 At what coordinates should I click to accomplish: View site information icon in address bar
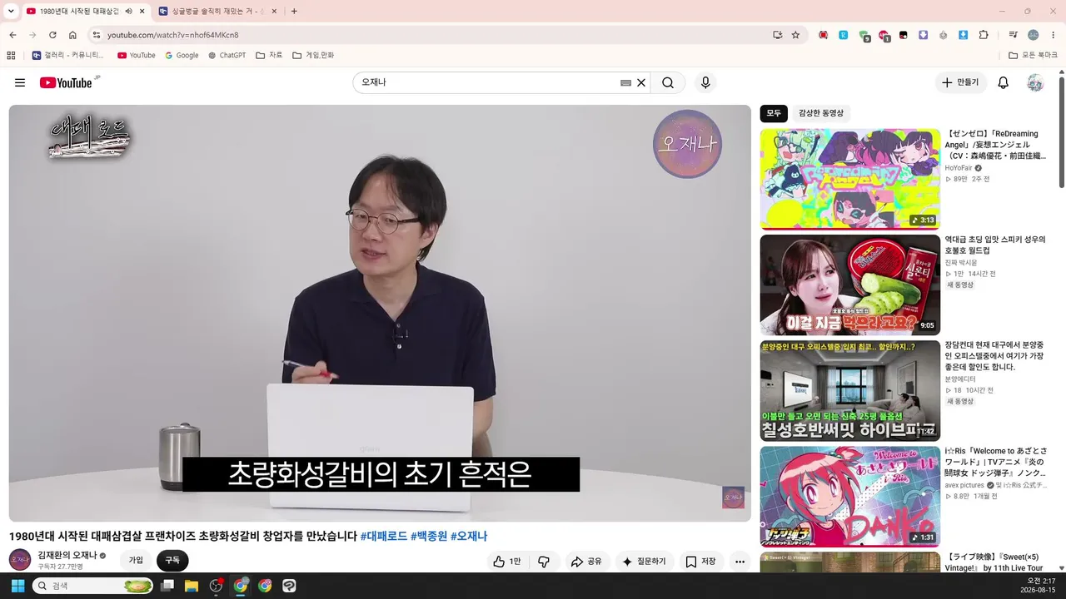click(96, 35)
